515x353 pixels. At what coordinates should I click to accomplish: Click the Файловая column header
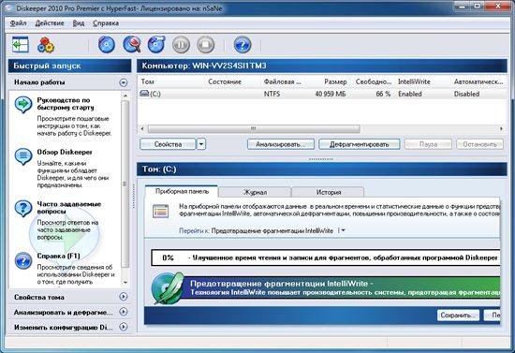coord(283,81)
